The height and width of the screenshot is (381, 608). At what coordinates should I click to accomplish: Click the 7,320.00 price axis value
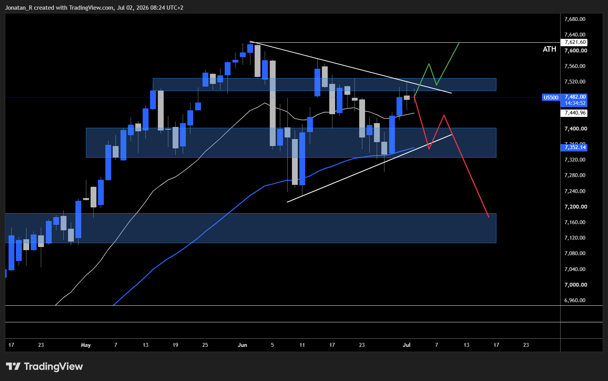click(575, 160)
